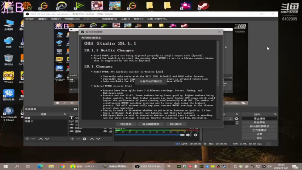Add a source with the sources plus icon

click(72, 139)
